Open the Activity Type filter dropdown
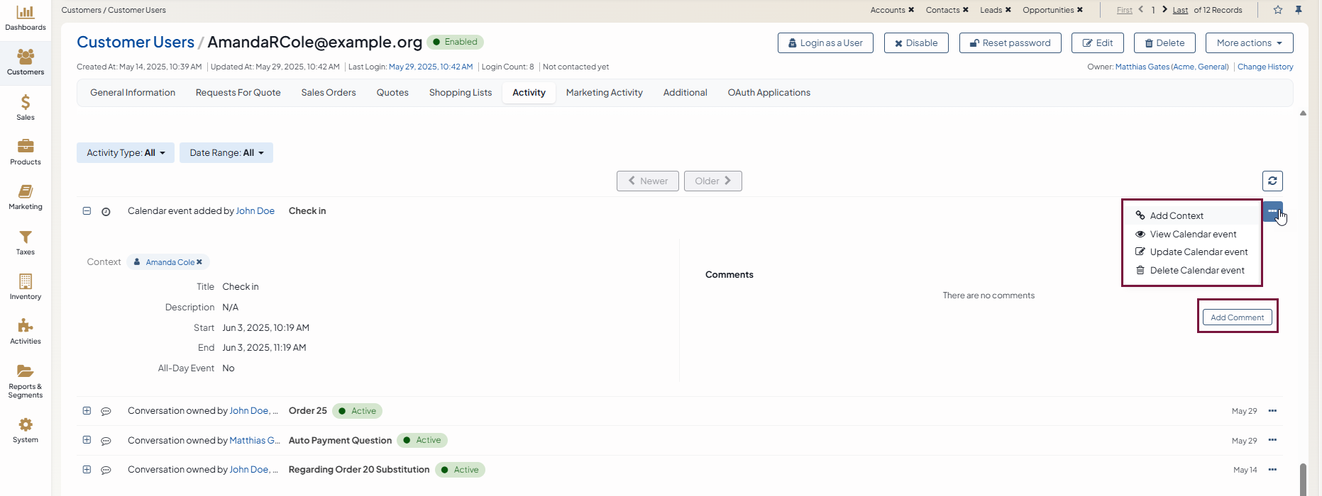Image resolution: width=1322 pixels, height=496 pixels. [126, 153]
